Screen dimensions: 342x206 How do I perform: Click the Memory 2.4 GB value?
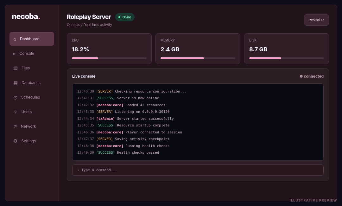coord(170,49)
